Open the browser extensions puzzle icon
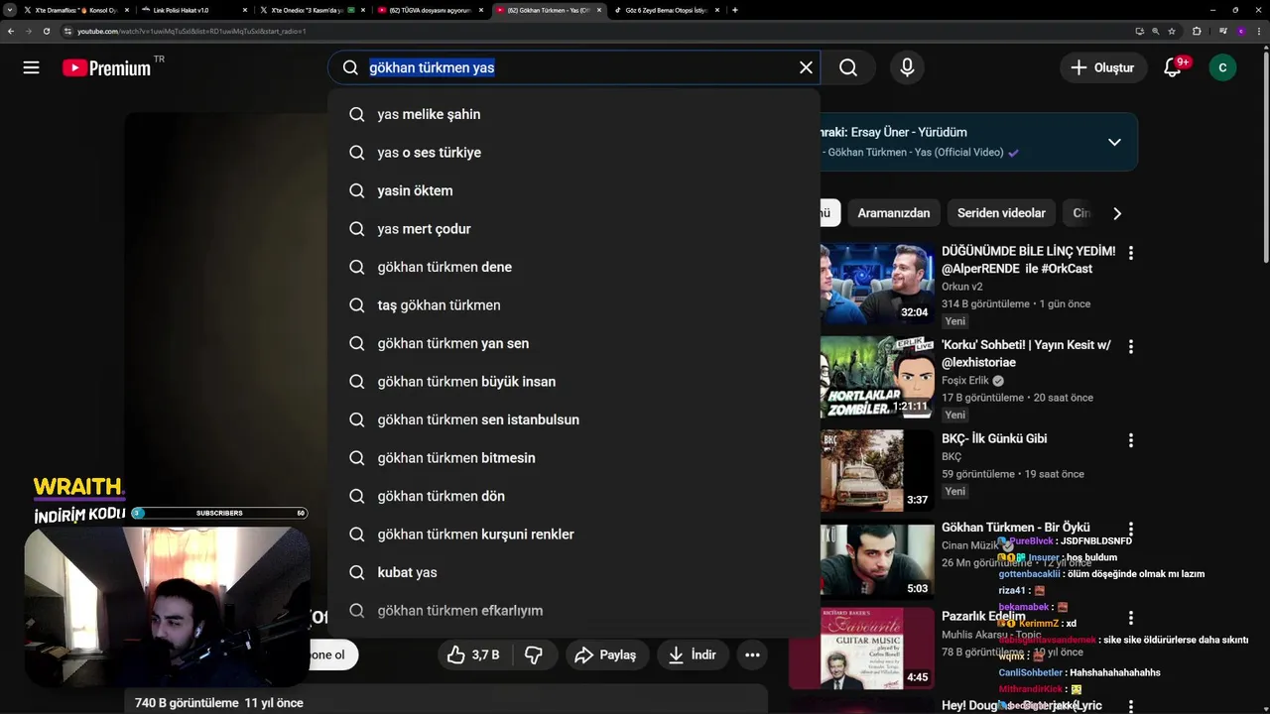The image size is (1270, 714). [1197, 31]
